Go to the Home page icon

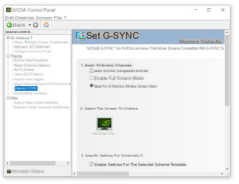pyautogui.click(x=46, y=25)
